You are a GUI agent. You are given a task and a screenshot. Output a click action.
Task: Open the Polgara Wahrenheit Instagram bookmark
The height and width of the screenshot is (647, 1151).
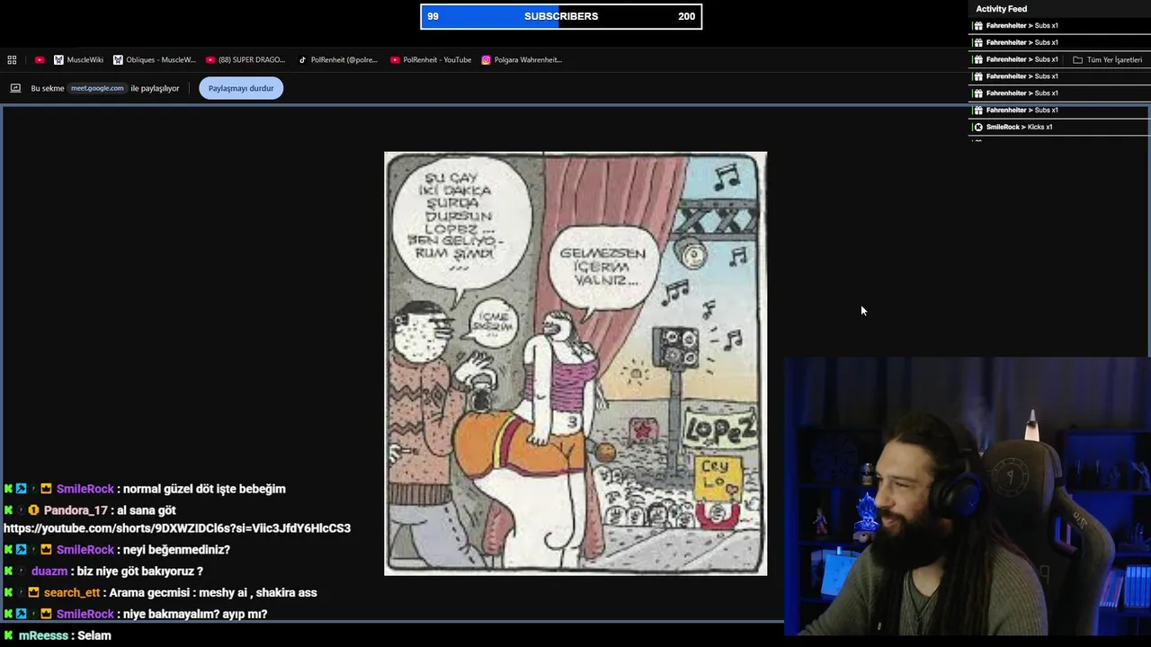(522, 60)
